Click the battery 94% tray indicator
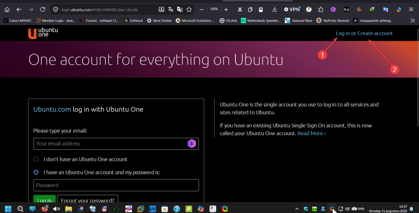 [x=358, y=209]
